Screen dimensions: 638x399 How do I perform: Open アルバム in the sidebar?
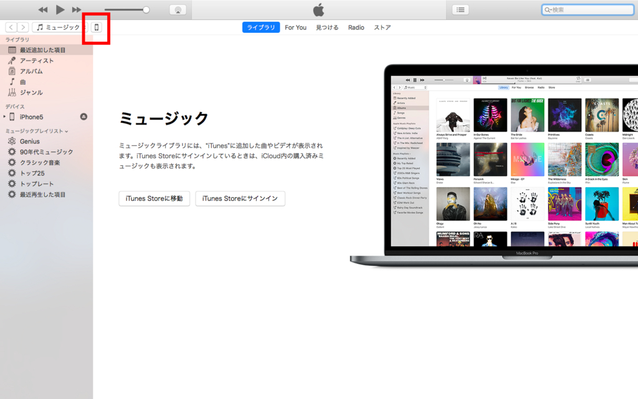46,71
